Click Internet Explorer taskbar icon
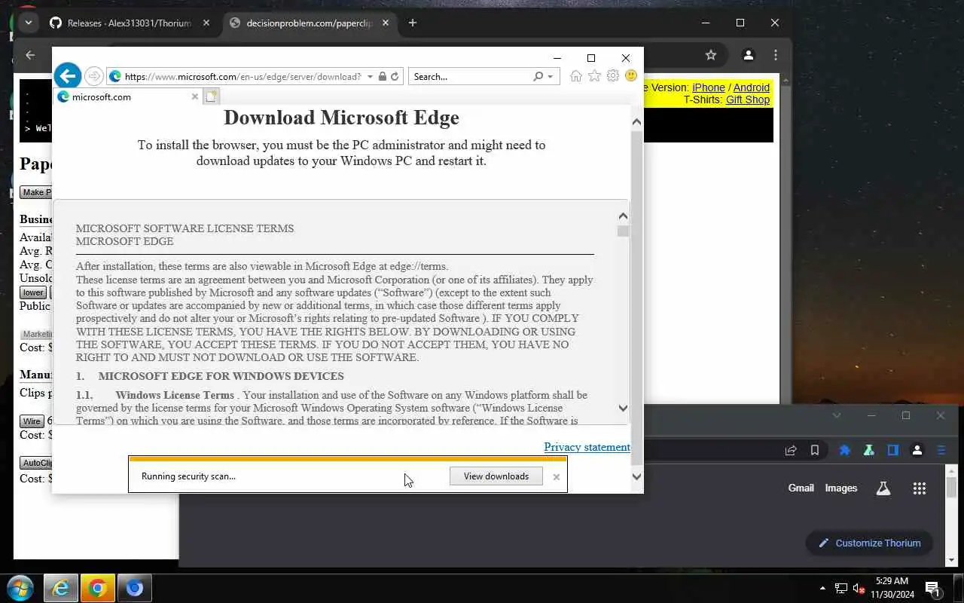This screenshot has height=603, width=964. coord(60,588)
